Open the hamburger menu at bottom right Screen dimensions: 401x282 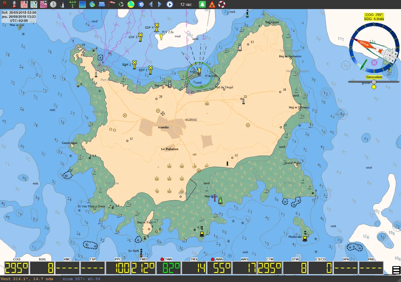click(396, 270)
